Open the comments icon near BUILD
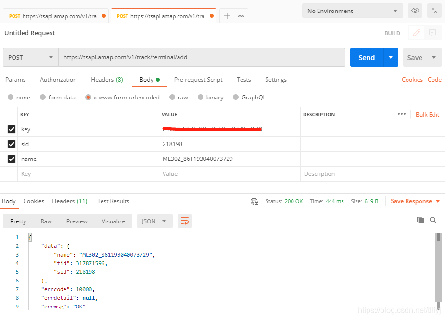This screenshot has width=445, height=319. coord(432,33)
